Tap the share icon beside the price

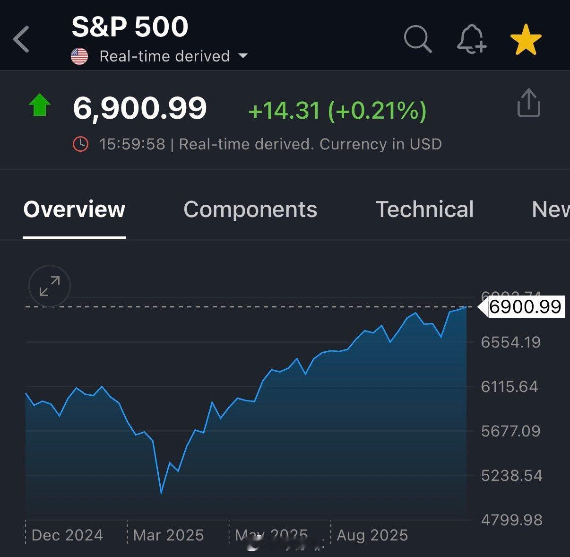528,103
